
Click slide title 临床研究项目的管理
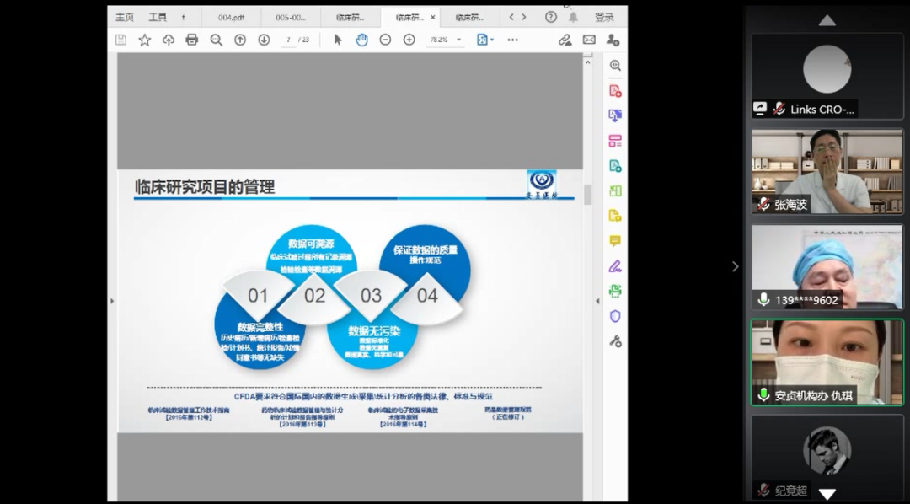(x=205, y=187)
